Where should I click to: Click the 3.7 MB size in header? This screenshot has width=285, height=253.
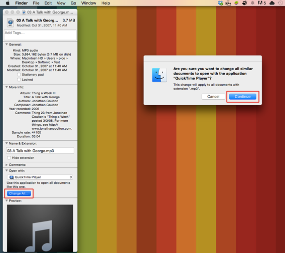[x=69, y=21]
